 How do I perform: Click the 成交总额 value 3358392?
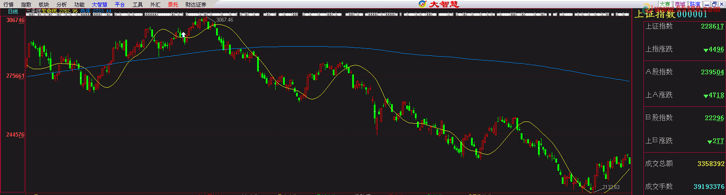click(711, 164)
